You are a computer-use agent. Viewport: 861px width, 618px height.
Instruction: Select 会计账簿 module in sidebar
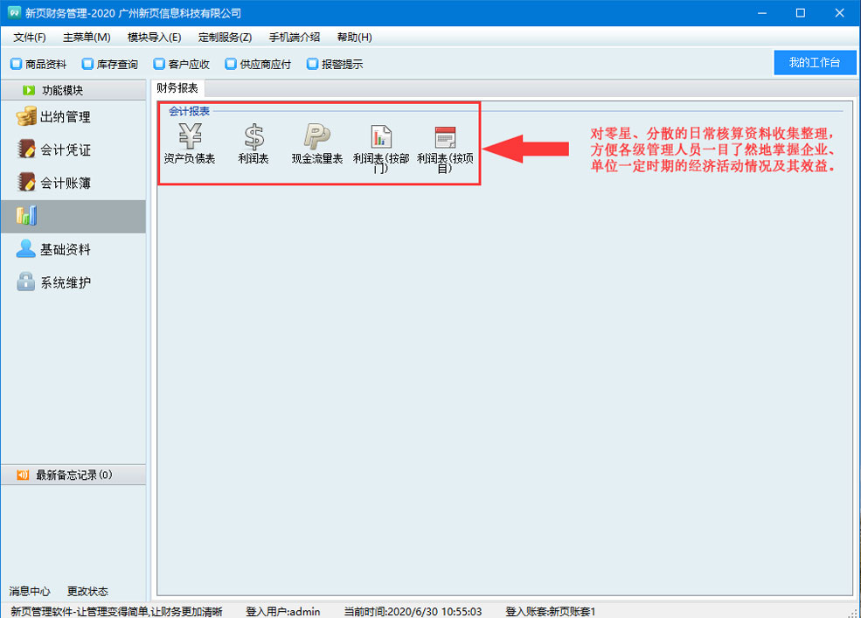[65, 184]
